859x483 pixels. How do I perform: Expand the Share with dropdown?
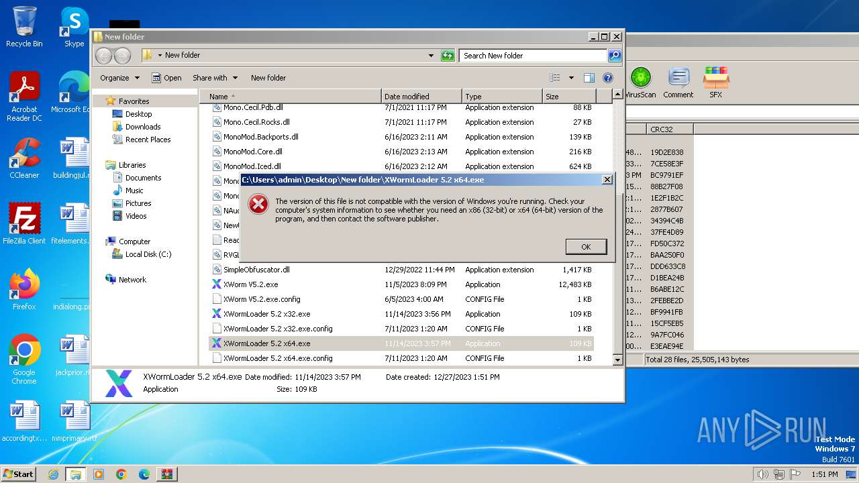point(215,78)
